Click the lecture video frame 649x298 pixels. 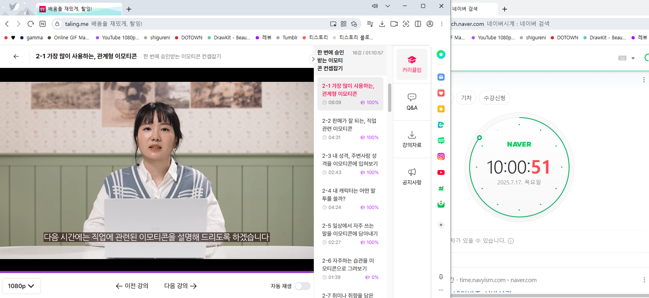(x=157, y=170)
